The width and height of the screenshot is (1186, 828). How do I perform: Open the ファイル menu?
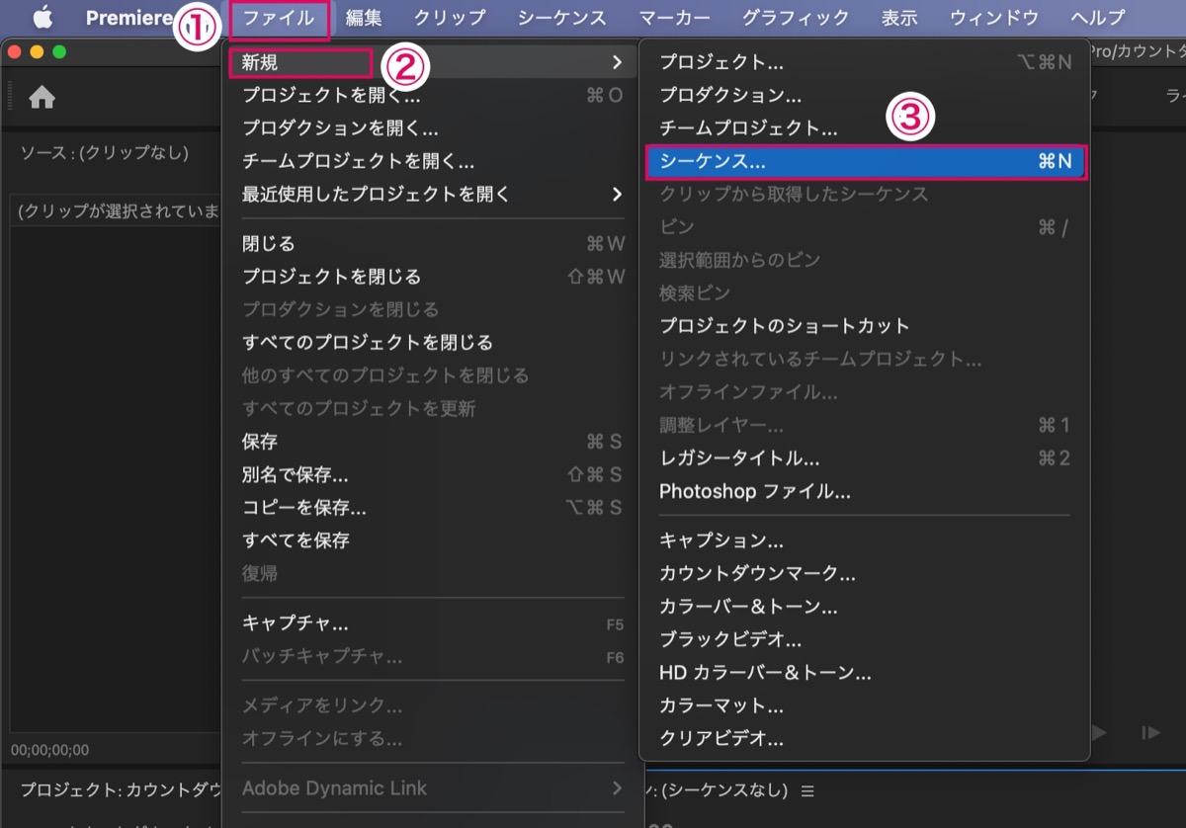[279, 18]
